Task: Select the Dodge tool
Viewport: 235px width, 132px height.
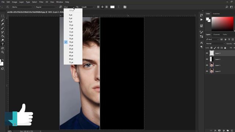Action: point(3,40)
